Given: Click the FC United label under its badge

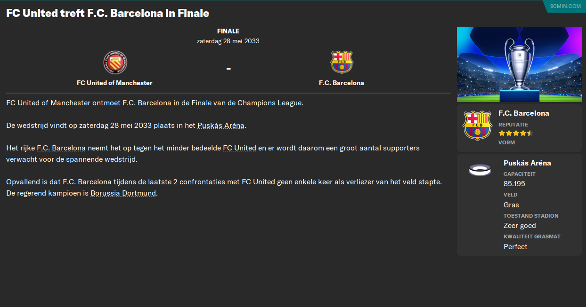Looking at the screenshot, I should 115,82.
